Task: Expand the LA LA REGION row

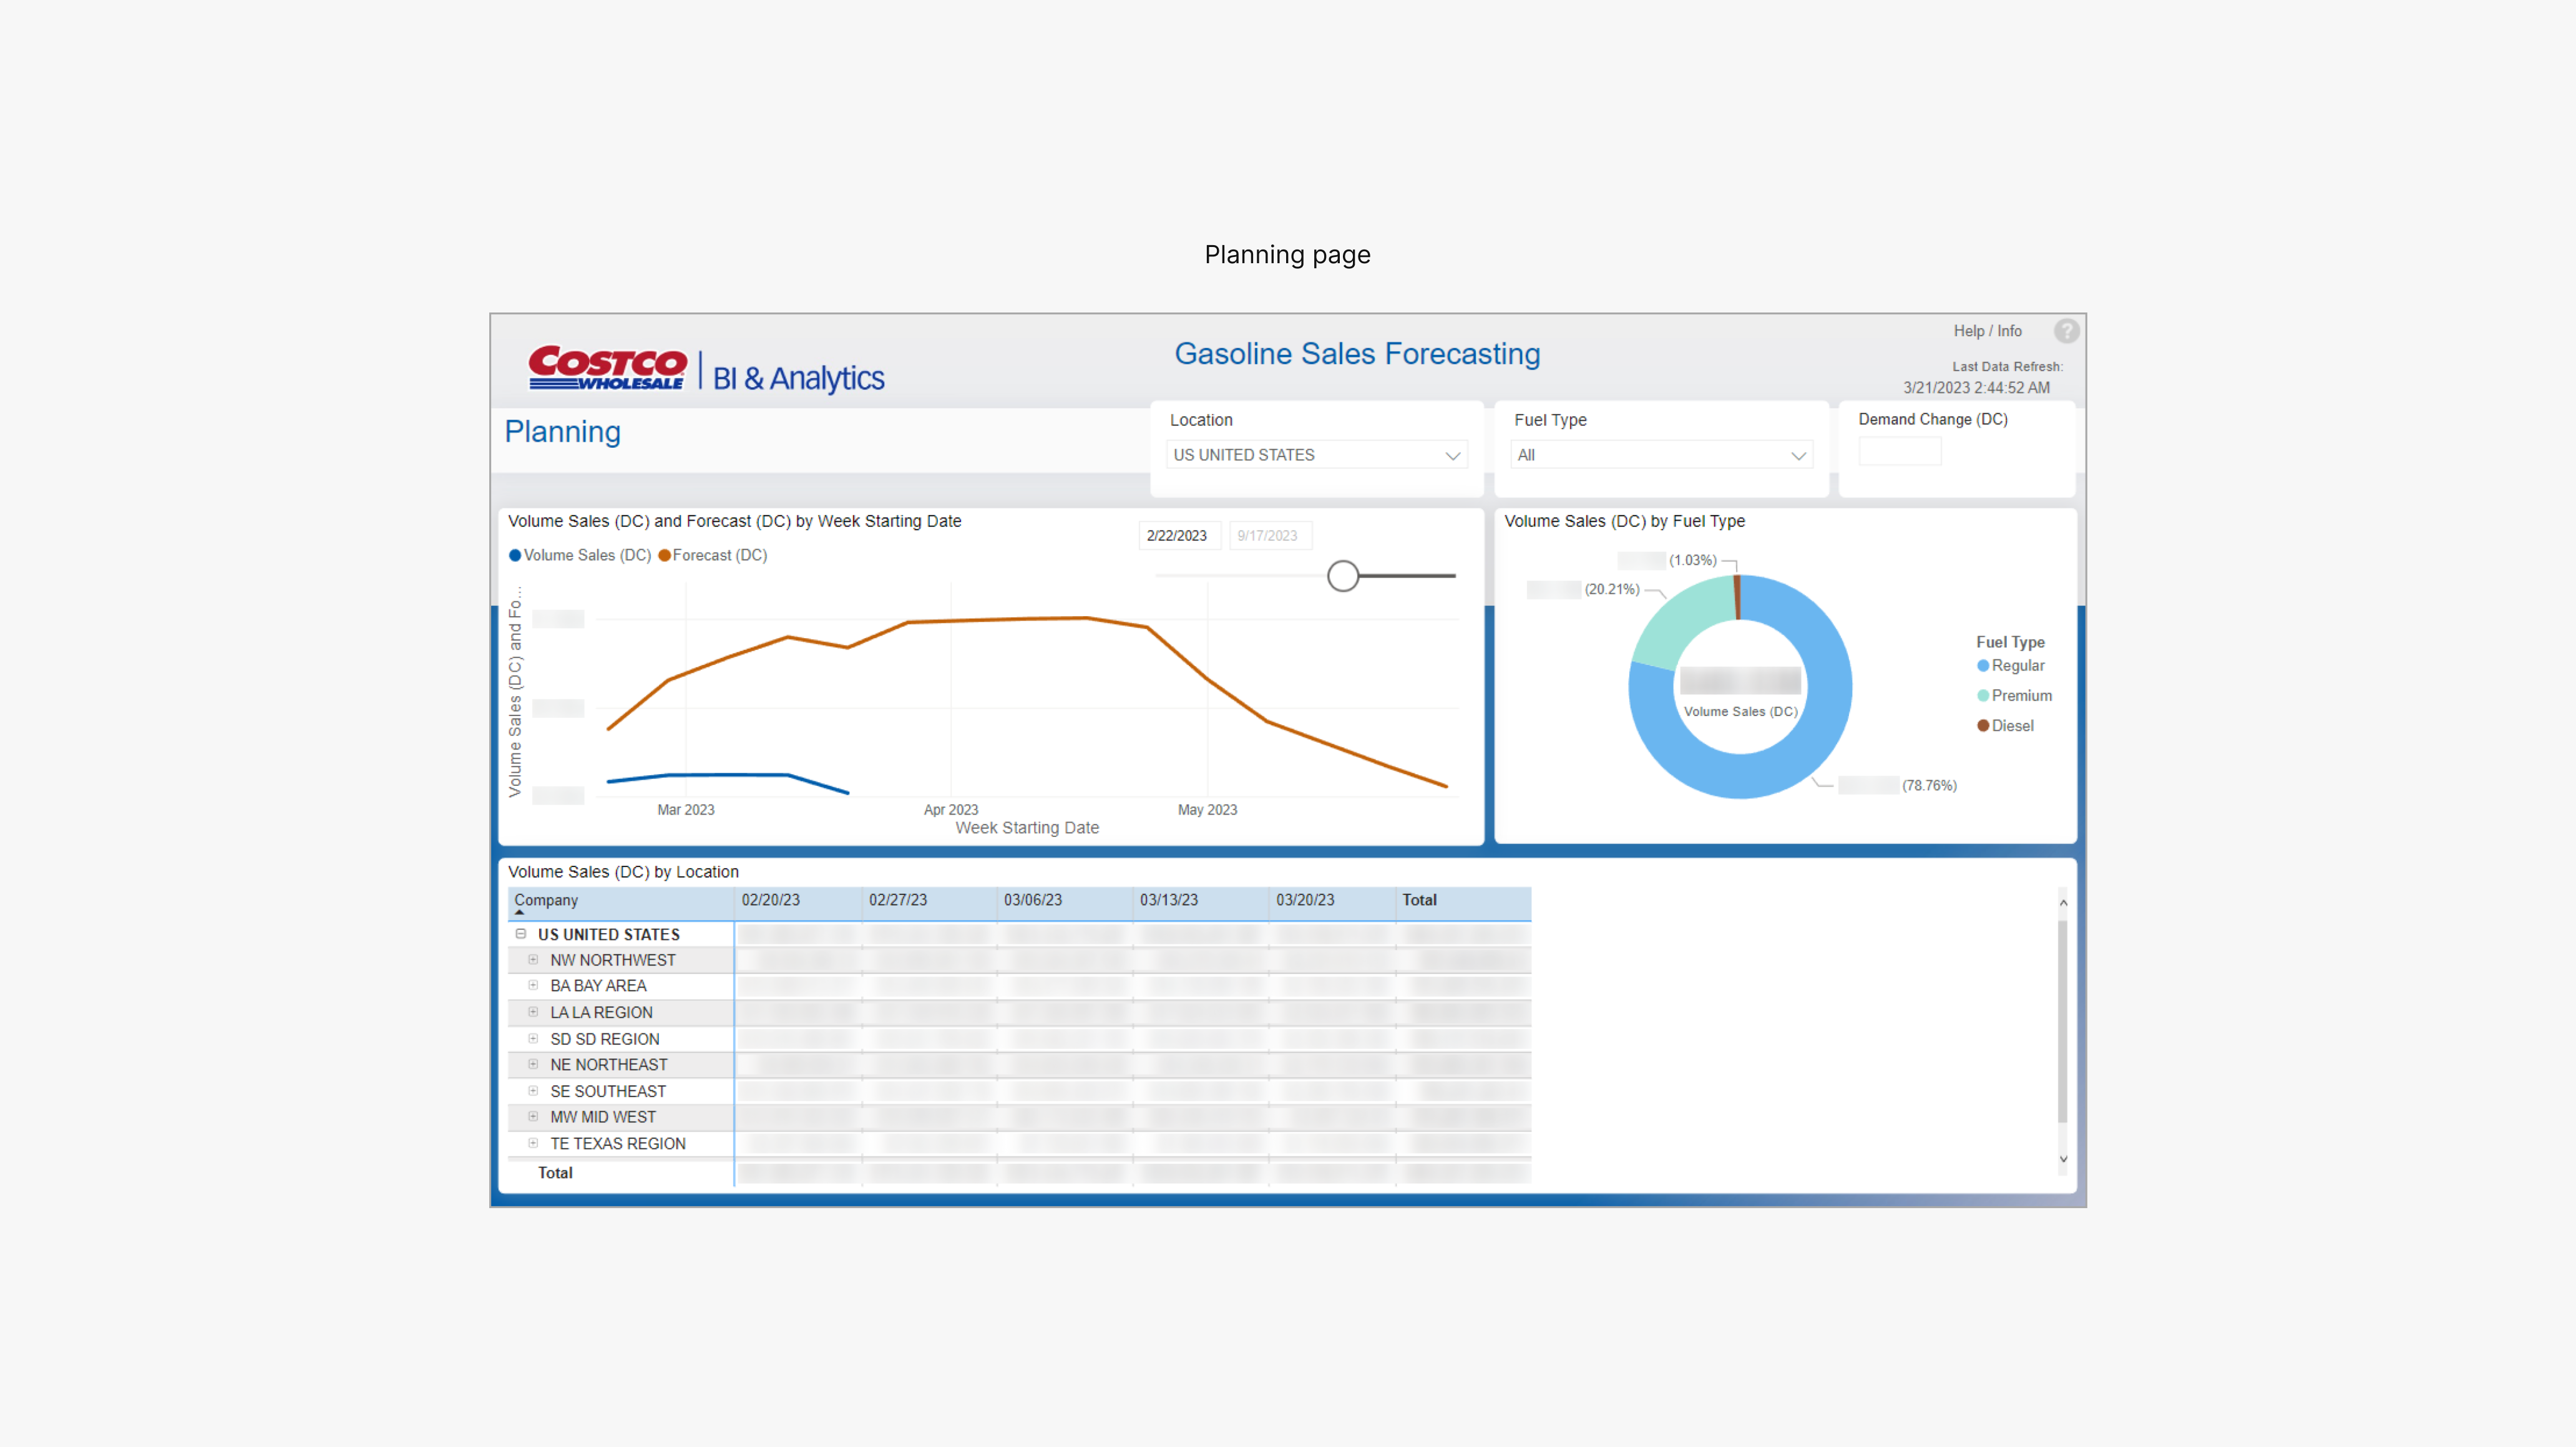Action: tap(533, 1012)
